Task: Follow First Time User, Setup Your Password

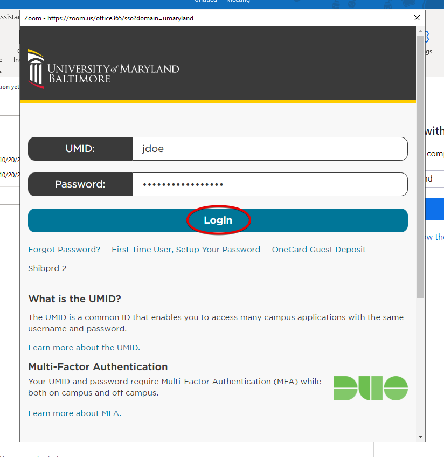Action: point(186,250)
